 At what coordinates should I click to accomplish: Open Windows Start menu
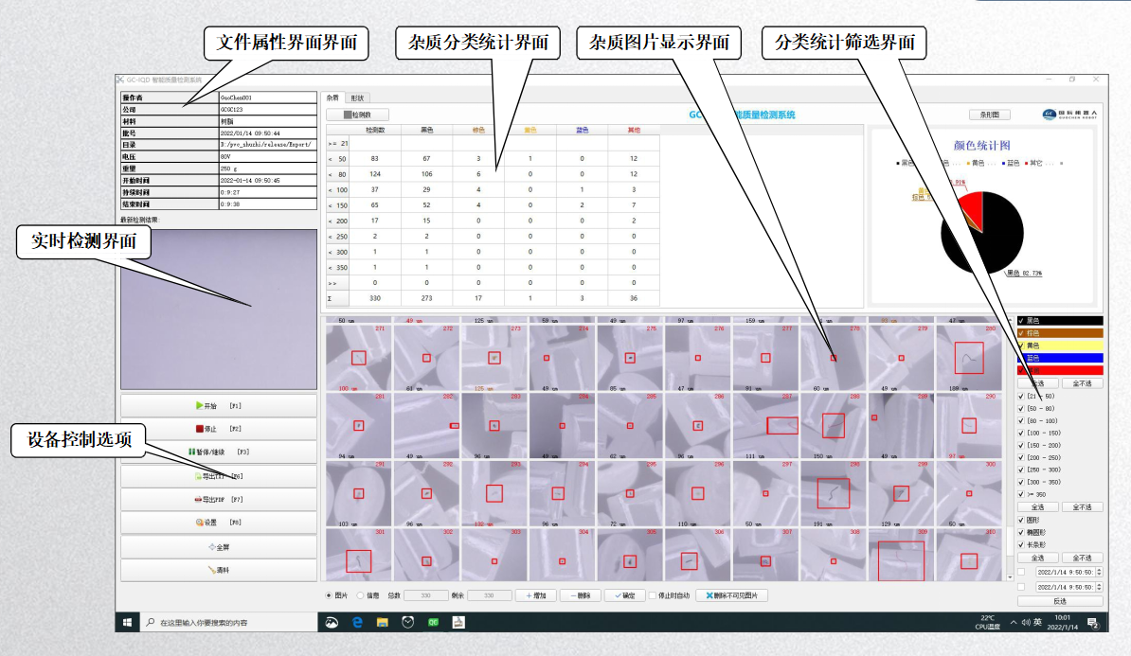[x=127, y=622]
